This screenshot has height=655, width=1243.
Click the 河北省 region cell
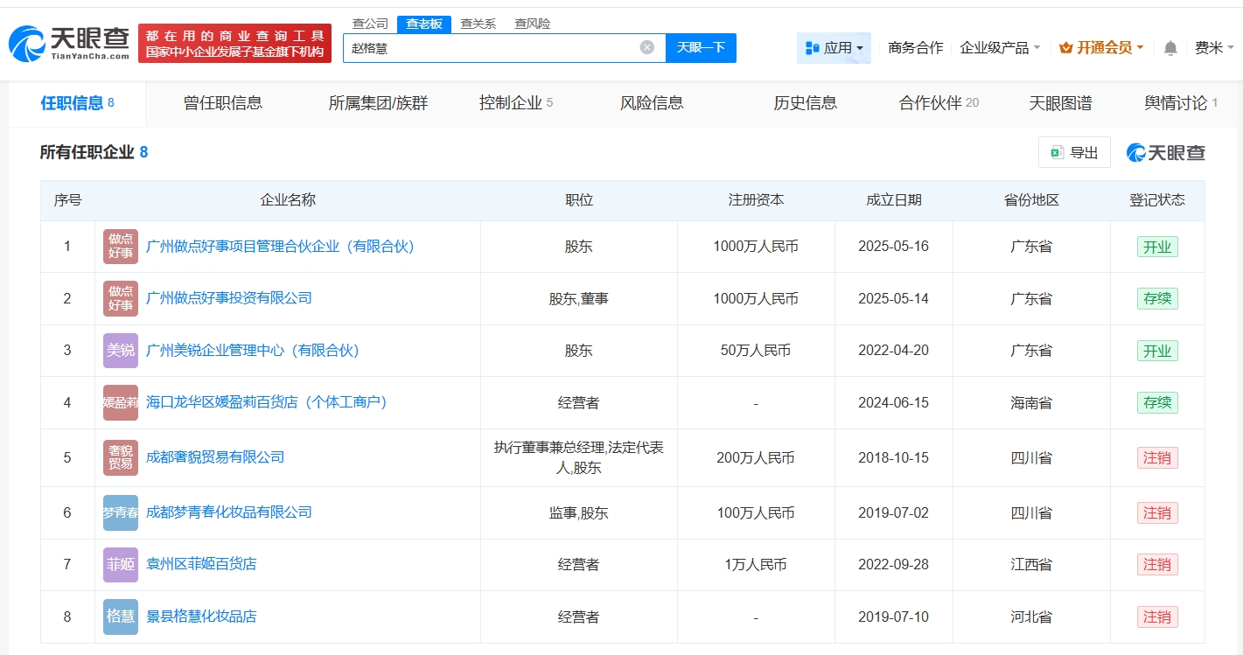click(x=1031, y=617)
